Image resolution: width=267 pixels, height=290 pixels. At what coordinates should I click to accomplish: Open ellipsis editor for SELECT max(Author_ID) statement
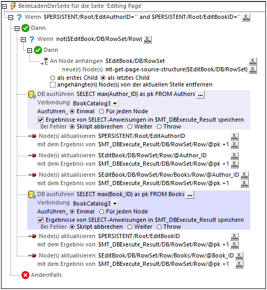pos(200,95)
